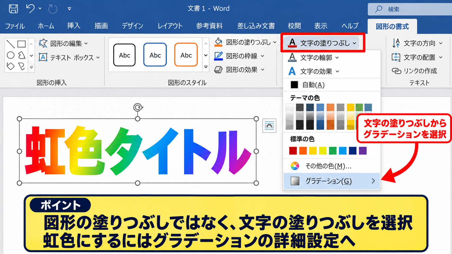Click the 図形の塗りつぶし paint bucket icon
This screenshot has height=254, width=452.
pos(218,42)
